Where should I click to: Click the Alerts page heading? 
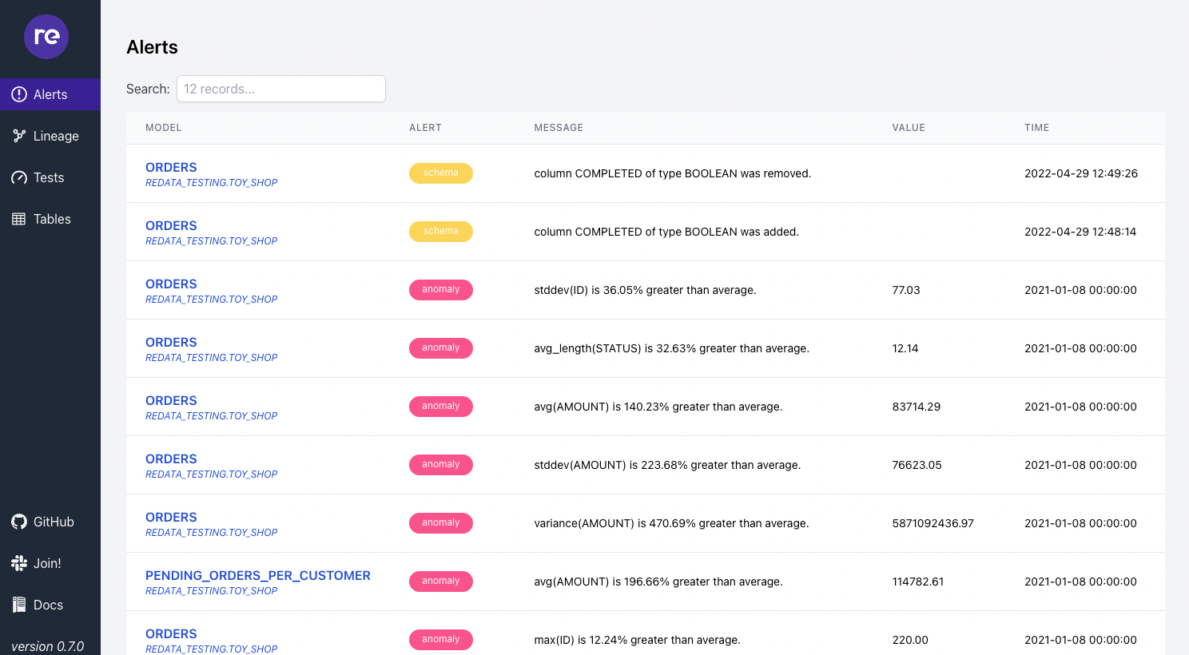(152, 47)
